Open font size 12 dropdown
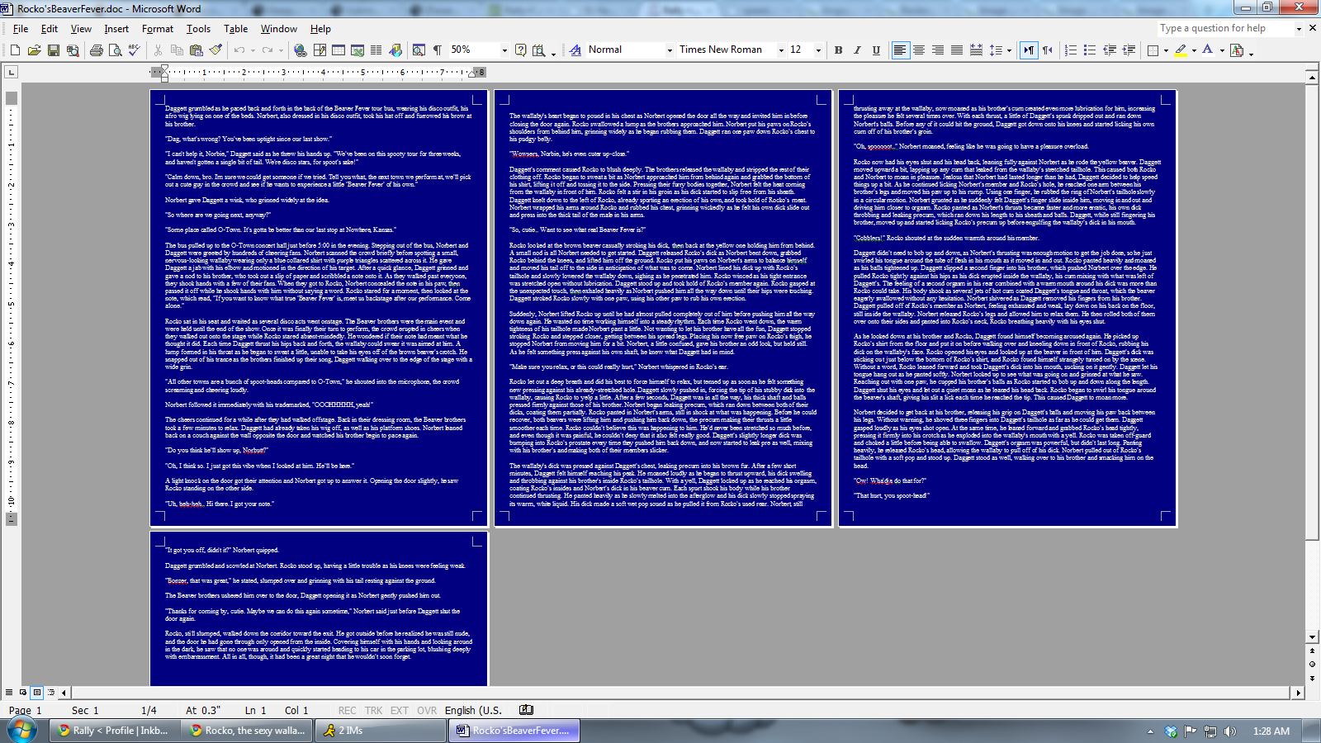 pos(818,50)
